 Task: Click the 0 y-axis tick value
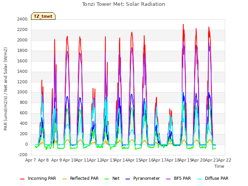(x=26, y=144)
